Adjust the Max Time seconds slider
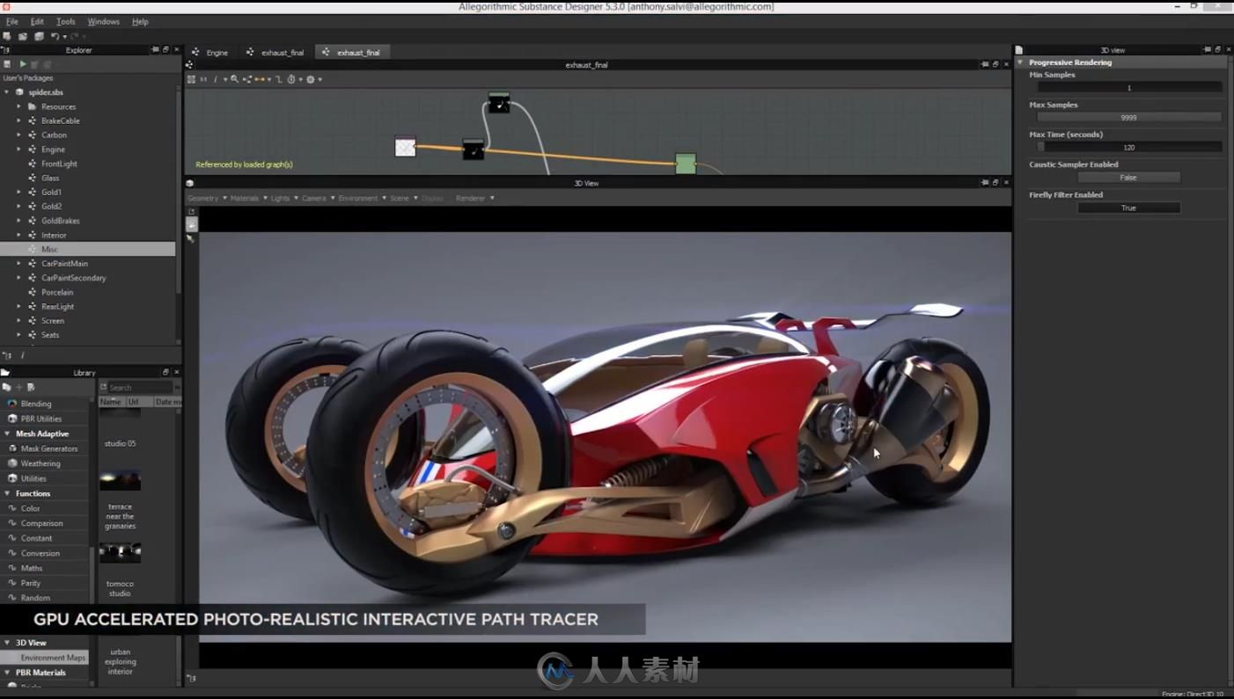Image resolution: width=1234 pixels, height=699 pixels. 1129,147
